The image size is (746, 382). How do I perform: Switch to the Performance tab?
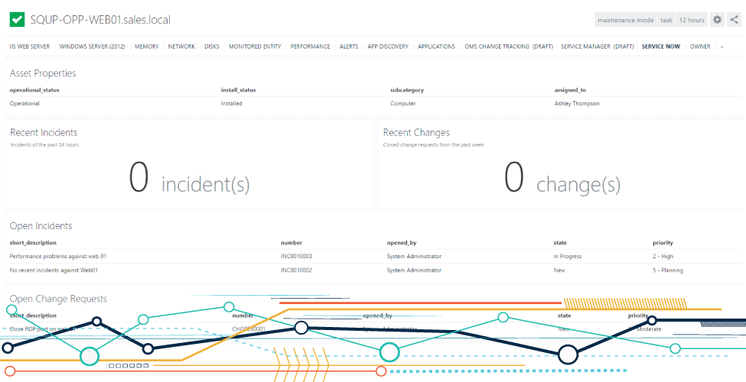pos(311,47)
